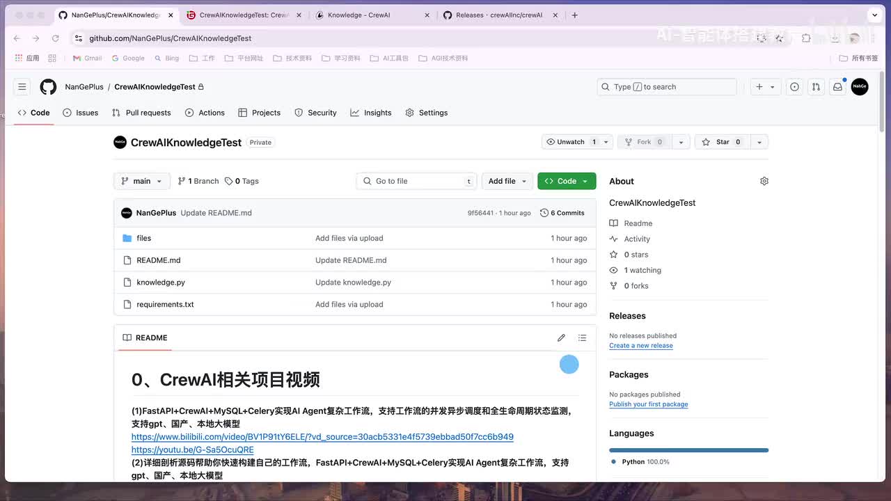Click the site info icon in address bar

tap(79, 38)
